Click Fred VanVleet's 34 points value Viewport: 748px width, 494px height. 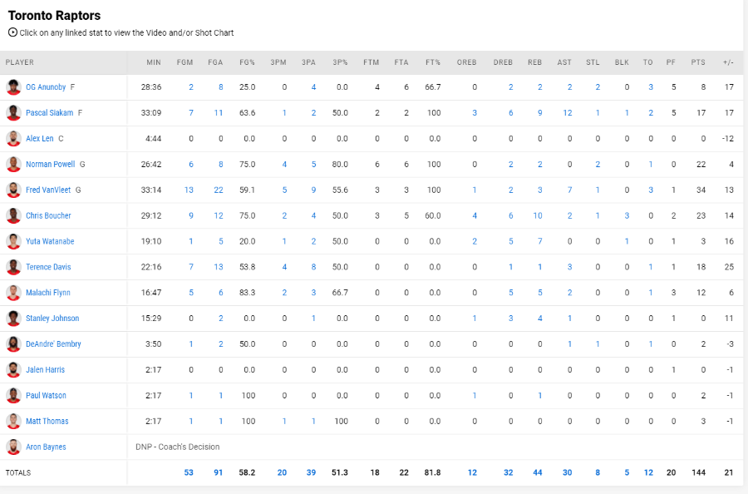(701, 190)
